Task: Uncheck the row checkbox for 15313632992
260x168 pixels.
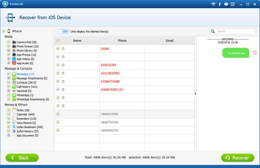Action: click(58, 73)
